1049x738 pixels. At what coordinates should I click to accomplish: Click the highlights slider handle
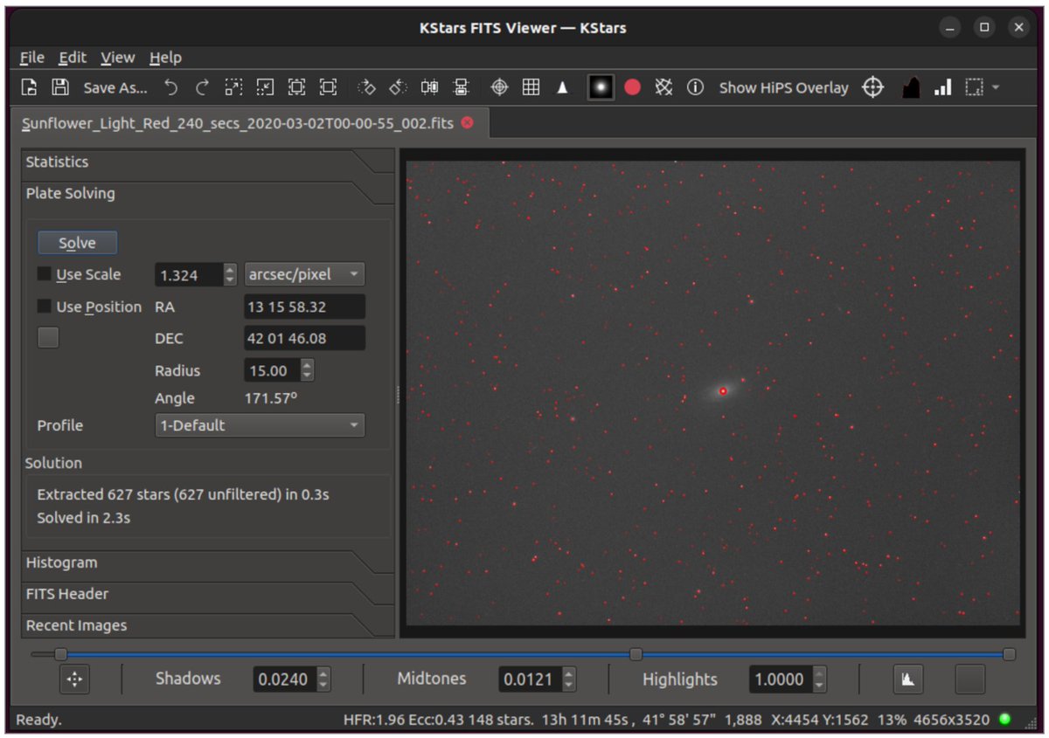click(x=1010, y=654)
